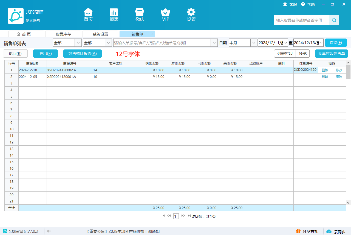This screenshot has height=235, width=351.
Task: Click the table scrollbar down arrow
Action: tap(349, 202)
